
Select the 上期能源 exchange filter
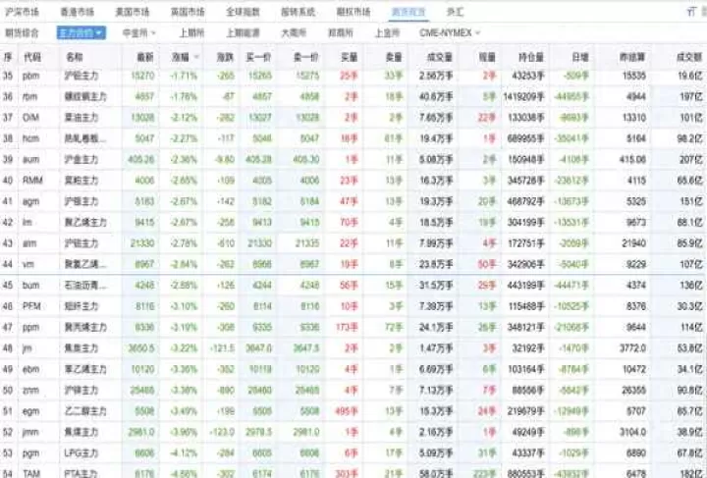click(243, 33)
